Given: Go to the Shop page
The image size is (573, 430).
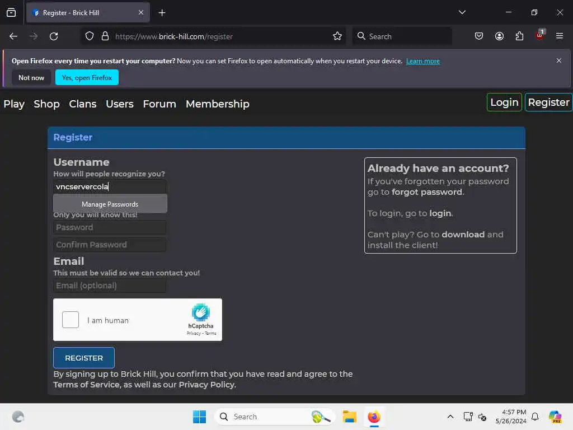Looking at the screenshot, I should (47, 104).
